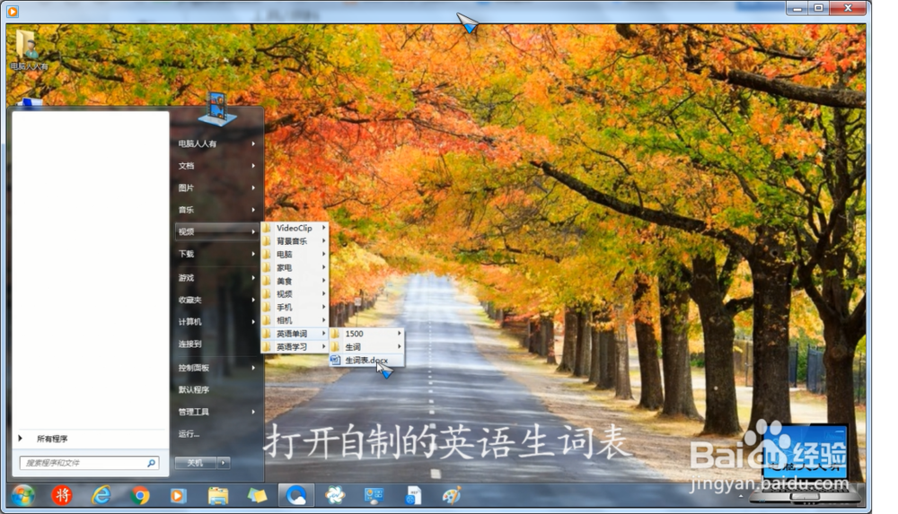Open Sticky Notes from the taskbar
Image resolution: width=898 pixels, height=514 pixels.
(x=257, y=495)
